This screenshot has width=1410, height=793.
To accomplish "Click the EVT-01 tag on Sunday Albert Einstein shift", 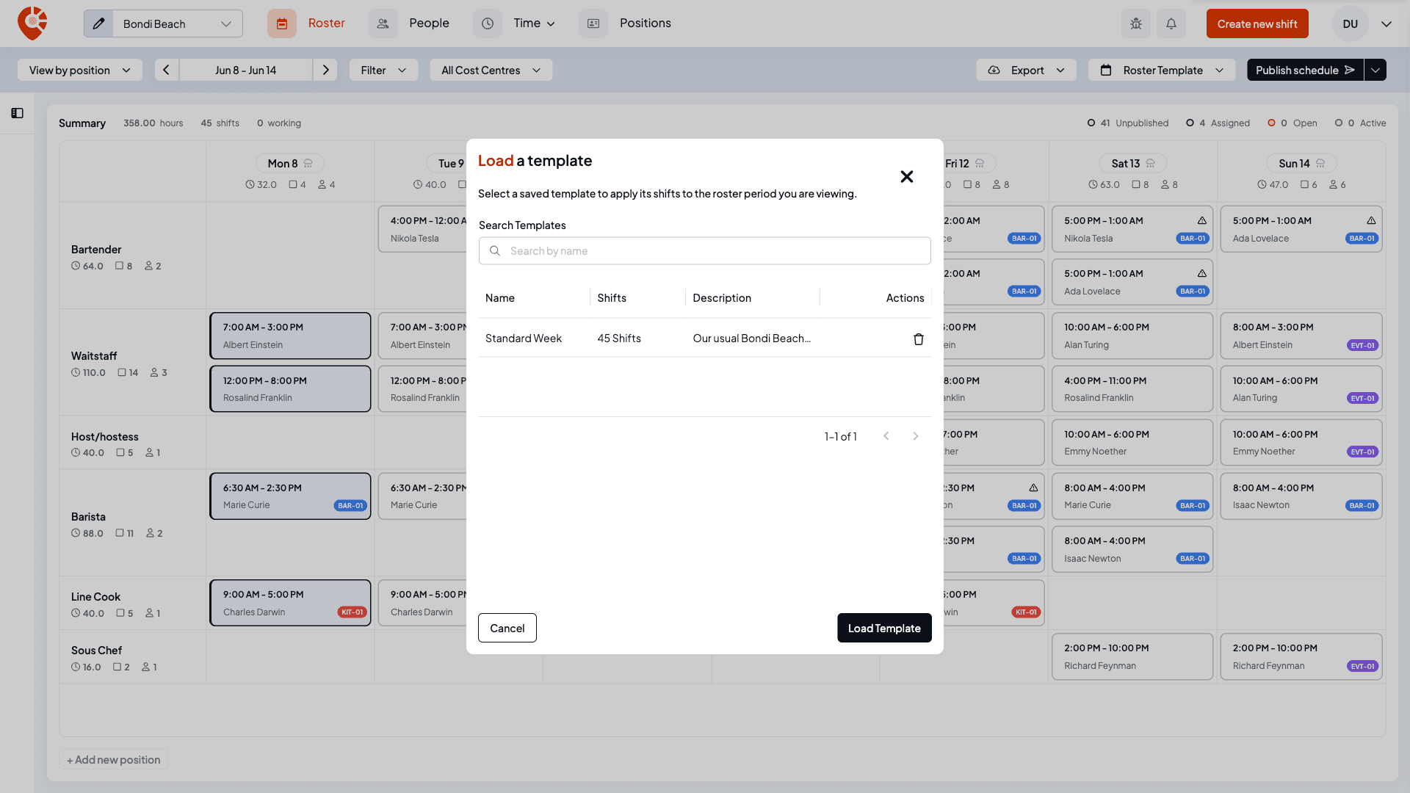I will tap(1362, 345).
